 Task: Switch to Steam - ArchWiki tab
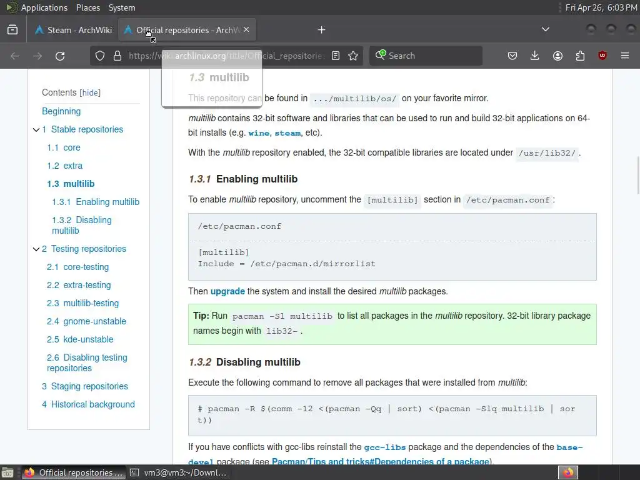point(74,30)
